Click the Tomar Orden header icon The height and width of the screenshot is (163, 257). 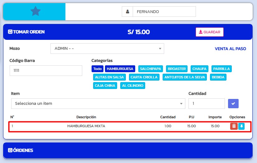pos(10,32)
